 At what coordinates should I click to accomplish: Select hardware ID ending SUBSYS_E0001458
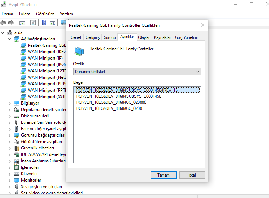pos(119,96)
